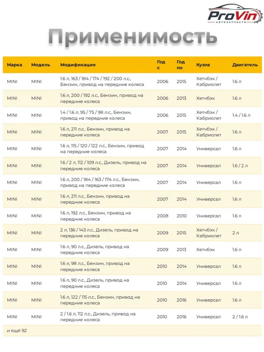Click the Применимость heading

[133, 37]
